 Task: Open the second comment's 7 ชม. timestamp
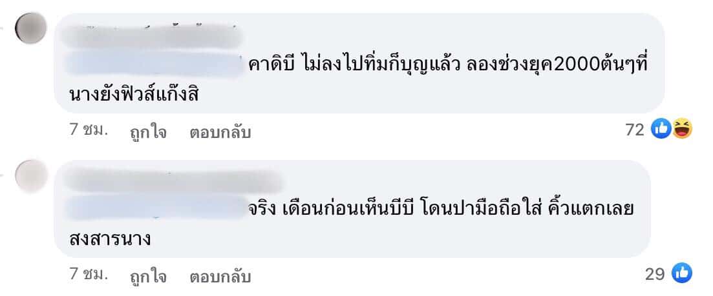click(89, 275)
